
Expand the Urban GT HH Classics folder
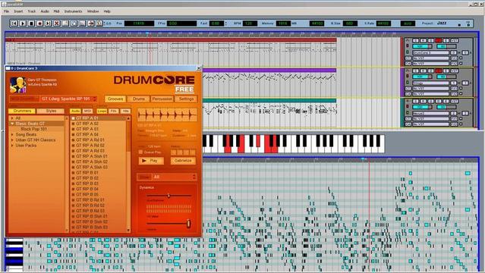click(x=12, y=140)
